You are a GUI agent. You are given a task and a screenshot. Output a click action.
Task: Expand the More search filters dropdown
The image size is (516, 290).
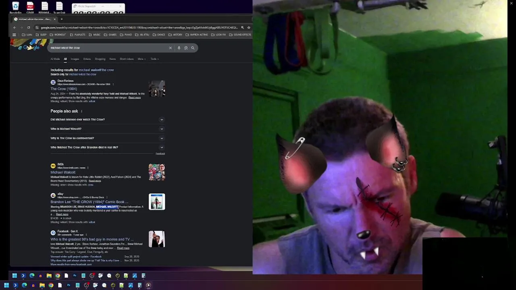(141, 59)
